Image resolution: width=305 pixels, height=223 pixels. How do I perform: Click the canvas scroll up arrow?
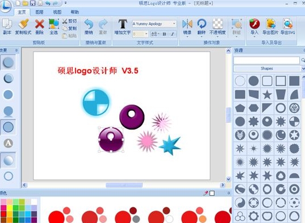pos(228,51)
